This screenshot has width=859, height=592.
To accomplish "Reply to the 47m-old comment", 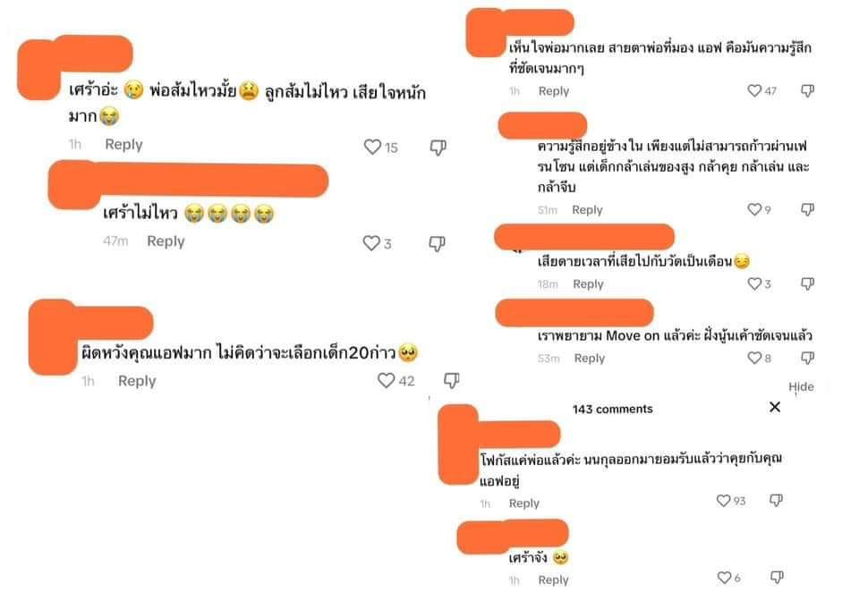I will tap(166, 241).
